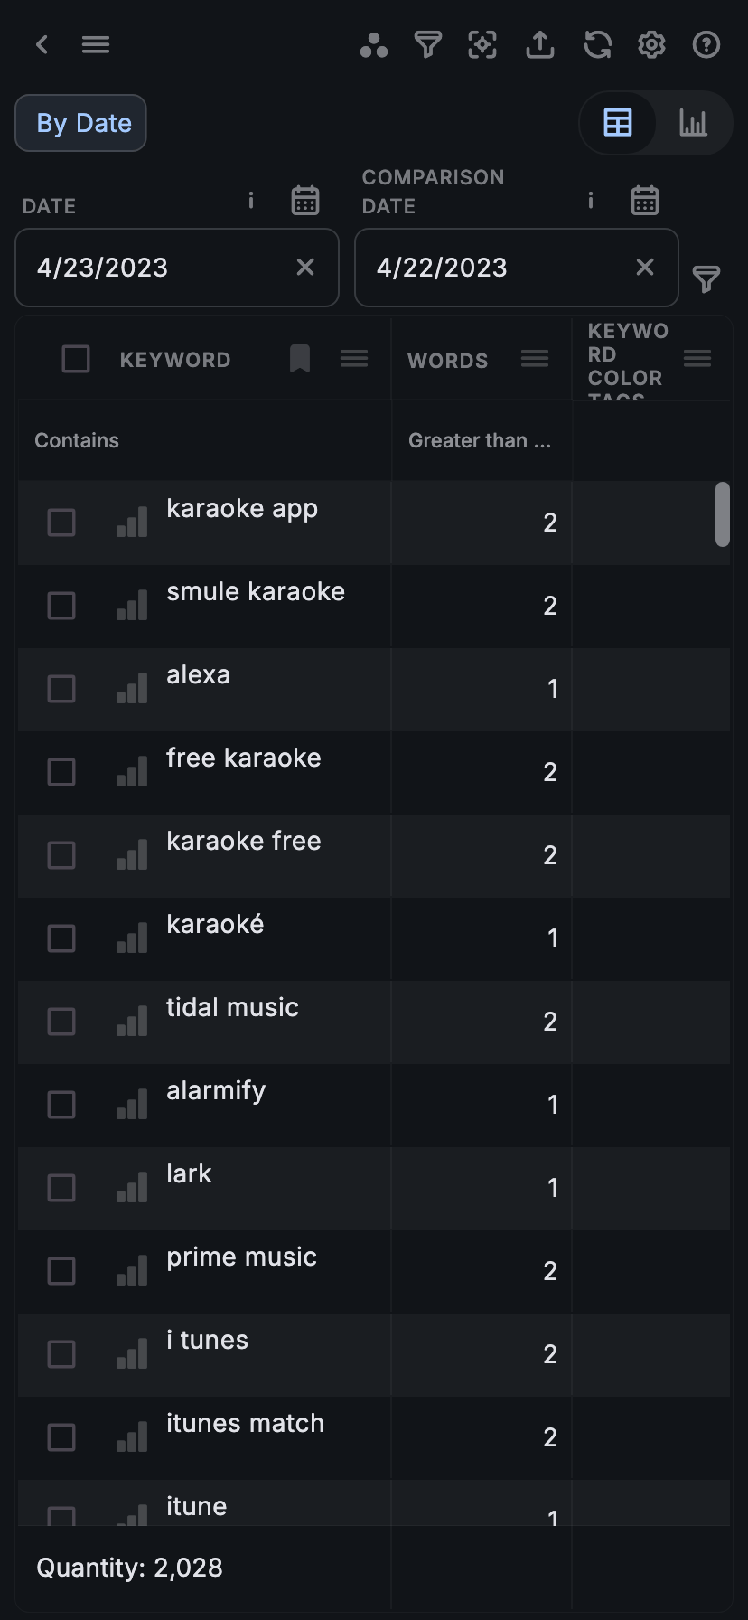Open the help question mark icon
The image size is (748, 1620).
(x=706, y=44)
